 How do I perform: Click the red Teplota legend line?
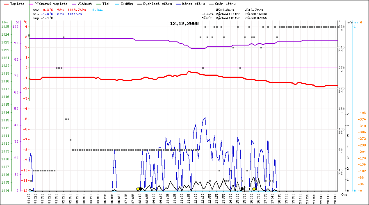(x=6, y=3)
